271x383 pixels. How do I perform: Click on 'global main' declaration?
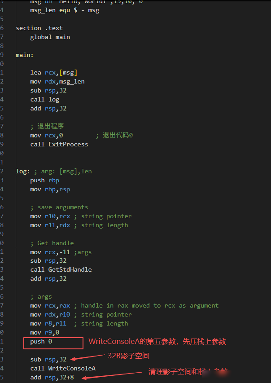[50, 37]
